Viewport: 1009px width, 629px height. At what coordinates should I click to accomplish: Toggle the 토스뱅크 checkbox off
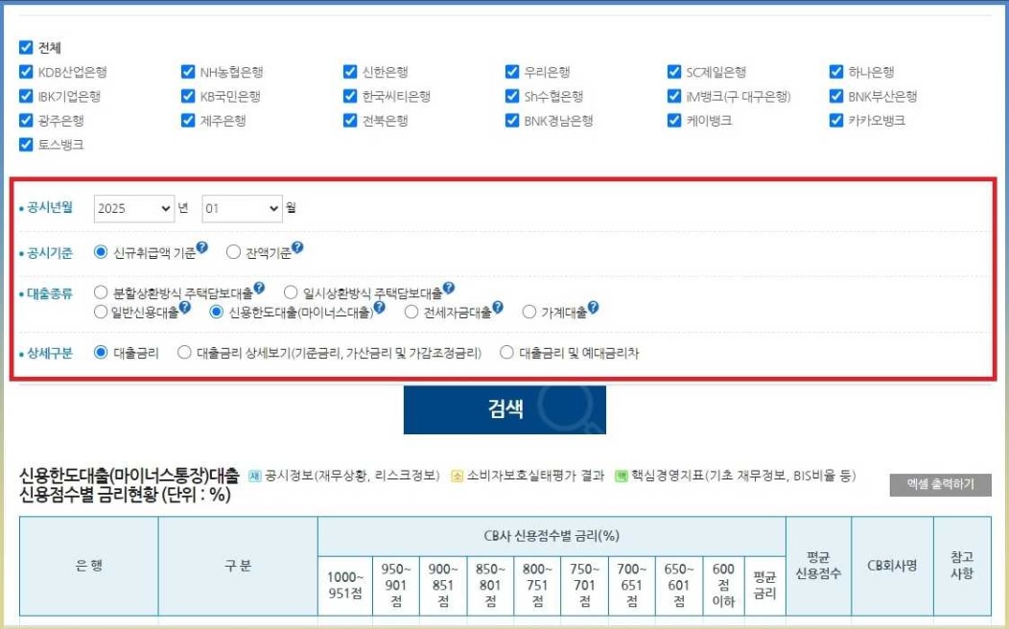24,145
